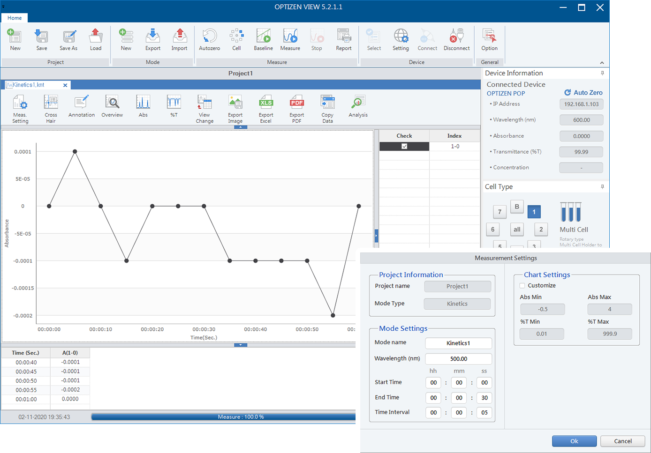Click the Disconnect device icon
Image resolution: width=651 pixels, height=453 pixels.
tap(456, 37)
